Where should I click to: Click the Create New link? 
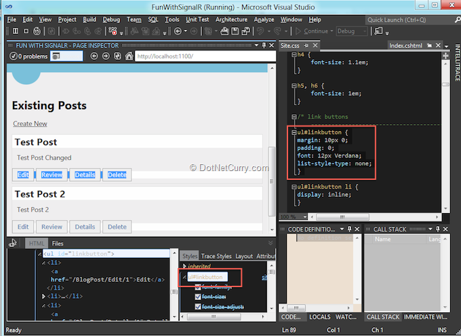point(30,124)
